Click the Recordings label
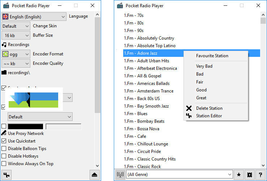The height and width of the screenshot is (181, 267). tap(18, 45)
